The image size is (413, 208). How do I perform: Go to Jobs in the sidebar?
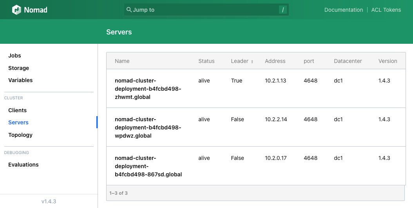point(15,56)
